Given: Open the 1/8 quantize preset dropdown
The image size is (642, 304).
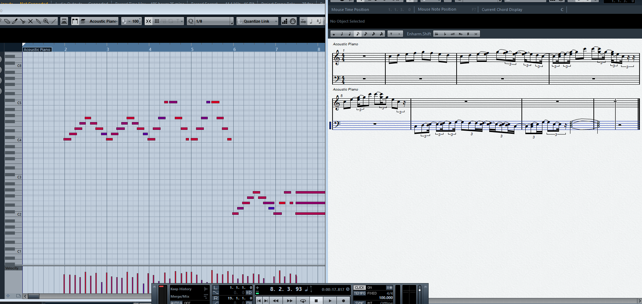Looking at the screenshot, I should pyautogui.click(x=232, y=22).
